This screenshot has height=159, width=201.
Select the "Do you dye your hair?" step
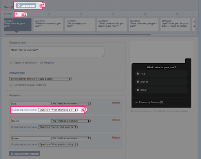pos(80,25)
